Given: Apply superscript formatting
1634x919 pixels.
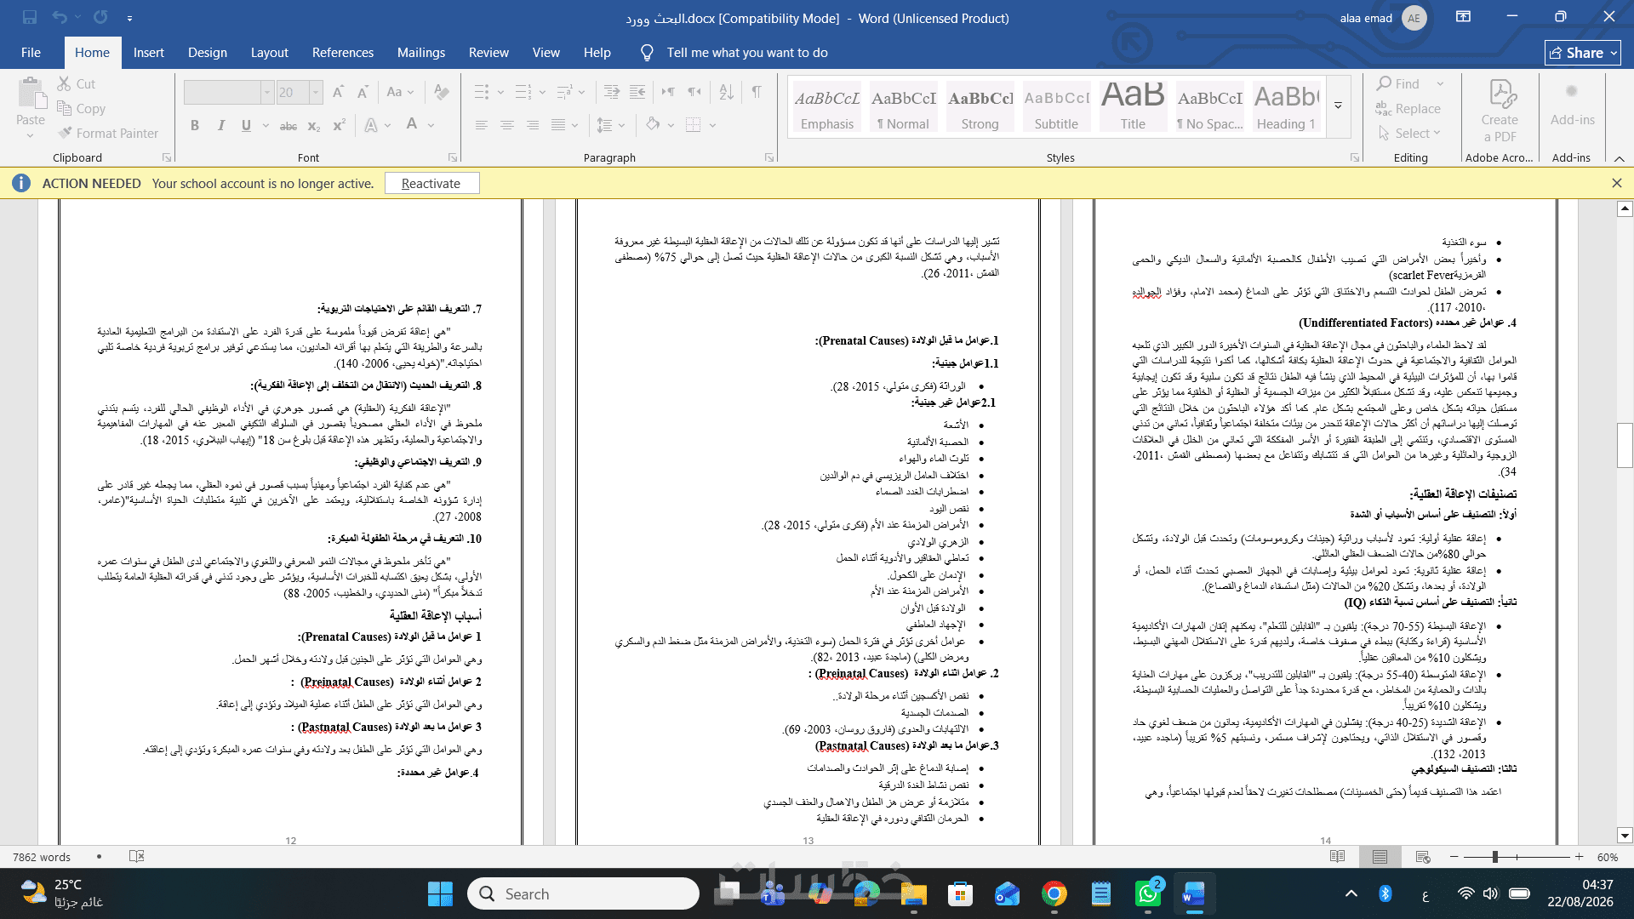Looking at the screenshot, I should pyautogui.click(x=339, y=125).
